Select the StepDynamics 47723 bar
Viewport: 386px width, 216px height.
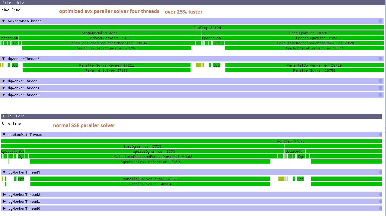point(142,146)
